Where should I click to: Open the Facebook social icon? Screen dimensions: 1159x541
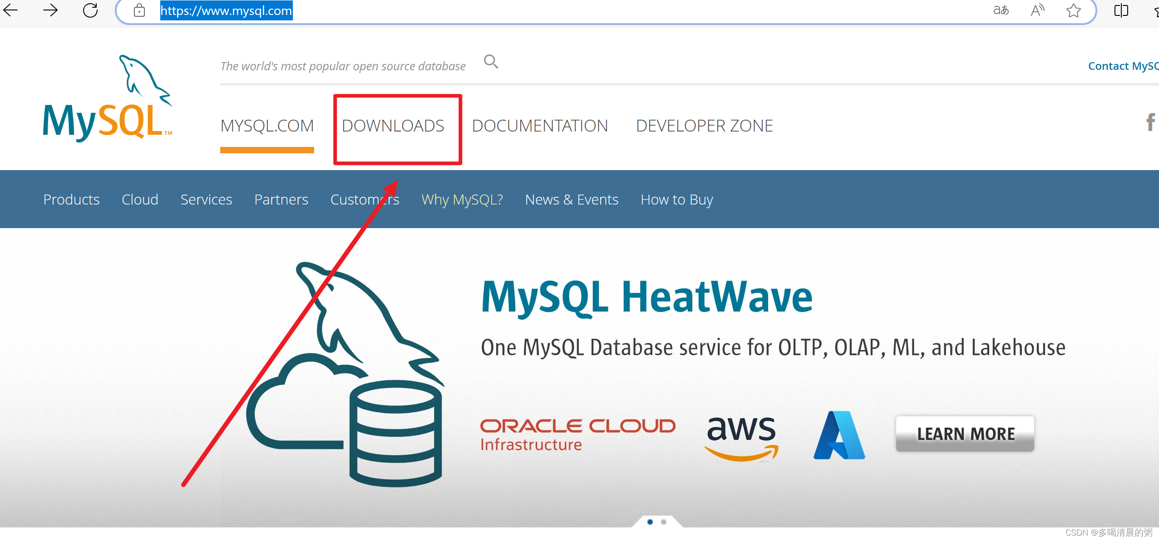(1150, 122)
